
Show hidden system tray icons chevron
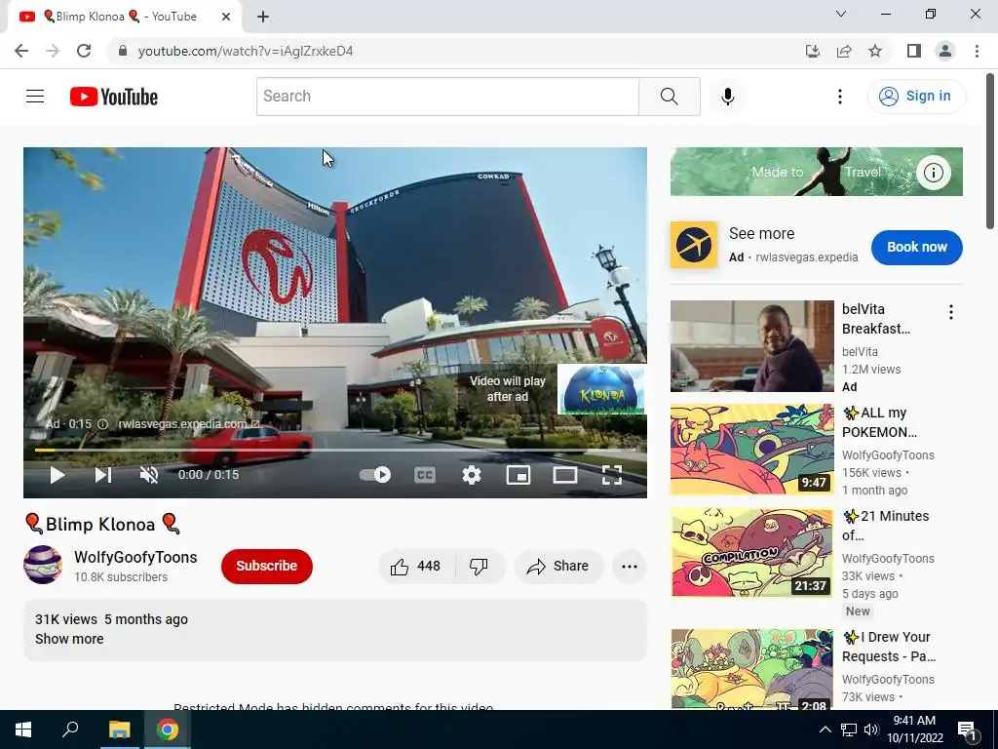[825, 729]
